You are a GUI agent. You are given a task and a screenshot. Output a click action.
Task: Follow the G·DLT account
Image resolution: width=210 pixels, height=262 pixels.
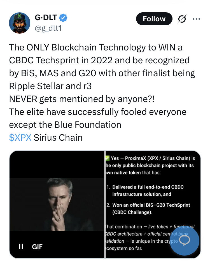154,19
